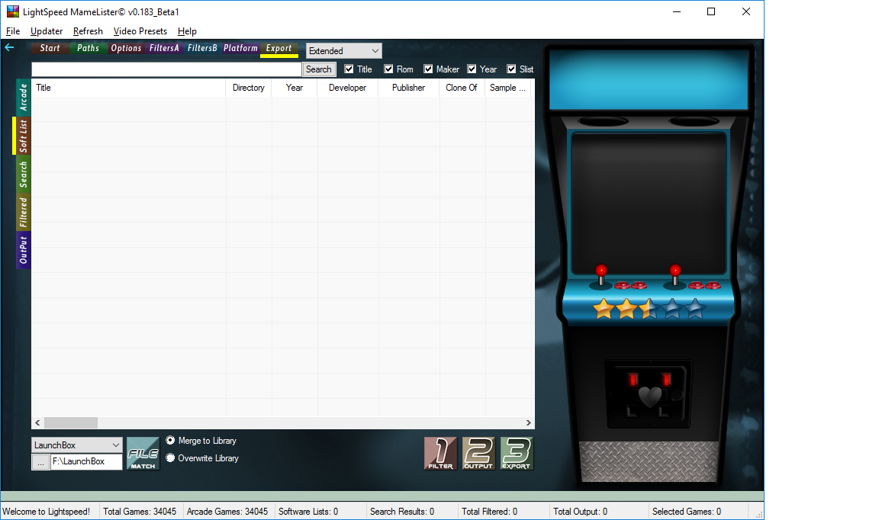
Task: Click the search text input field
Action: point(166,69)
